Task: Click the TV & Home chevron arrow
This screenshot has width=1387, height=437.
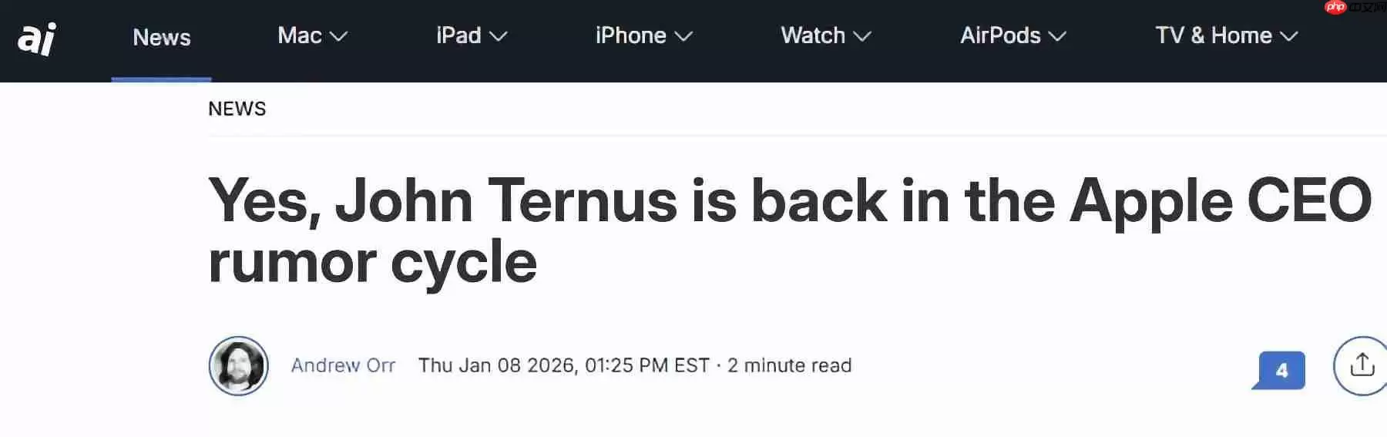Action: point(1289,36)
